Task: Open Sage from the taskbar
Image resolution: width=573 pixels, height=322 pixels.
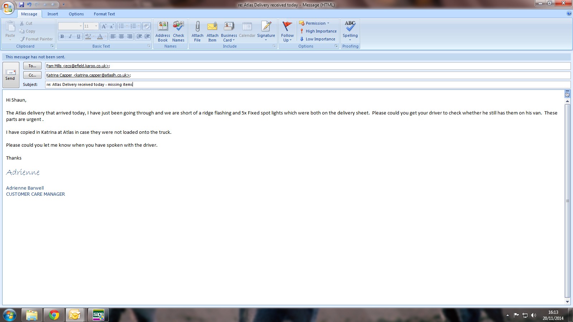Action: tap(98, 315)
